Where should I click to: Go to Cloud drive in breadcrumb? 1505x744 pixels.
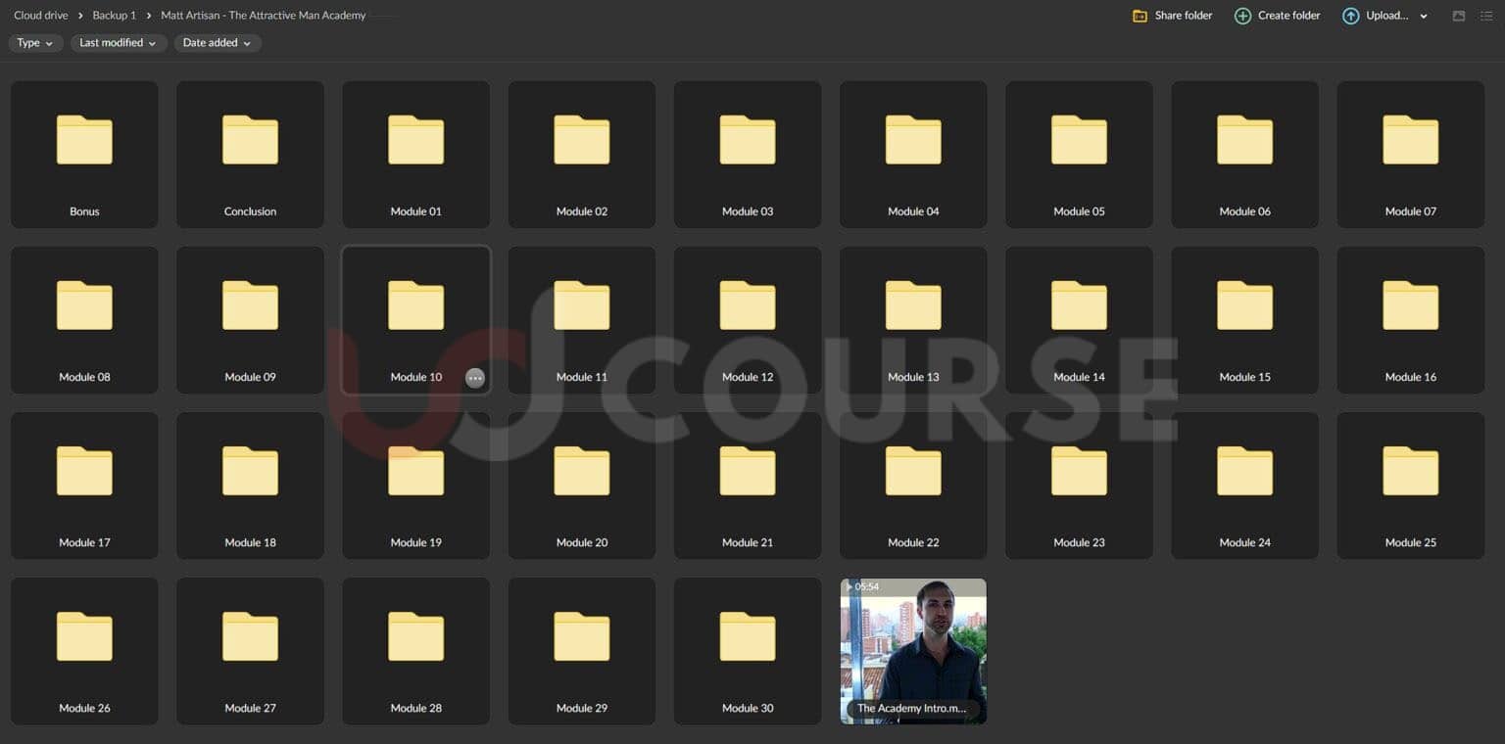tap(41, 16)
